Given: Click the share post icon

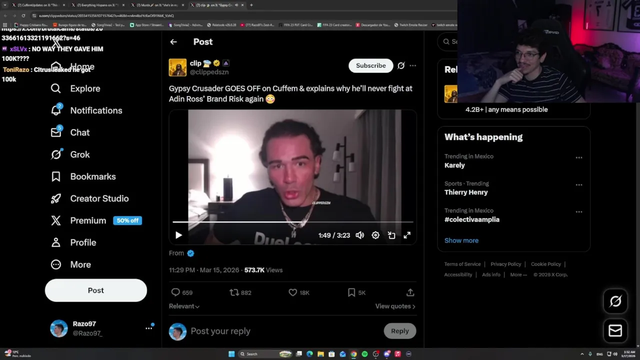Looking at the screenshot, I should [x=410, y=292].
